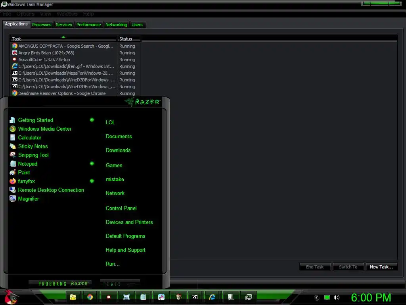Open file explorer taskbar icon
Image resolution: width=406 pixels, height=305 pixels.
pos(73,297)
